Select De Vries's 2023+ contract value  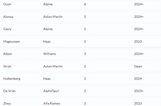(x=139, y=91)
